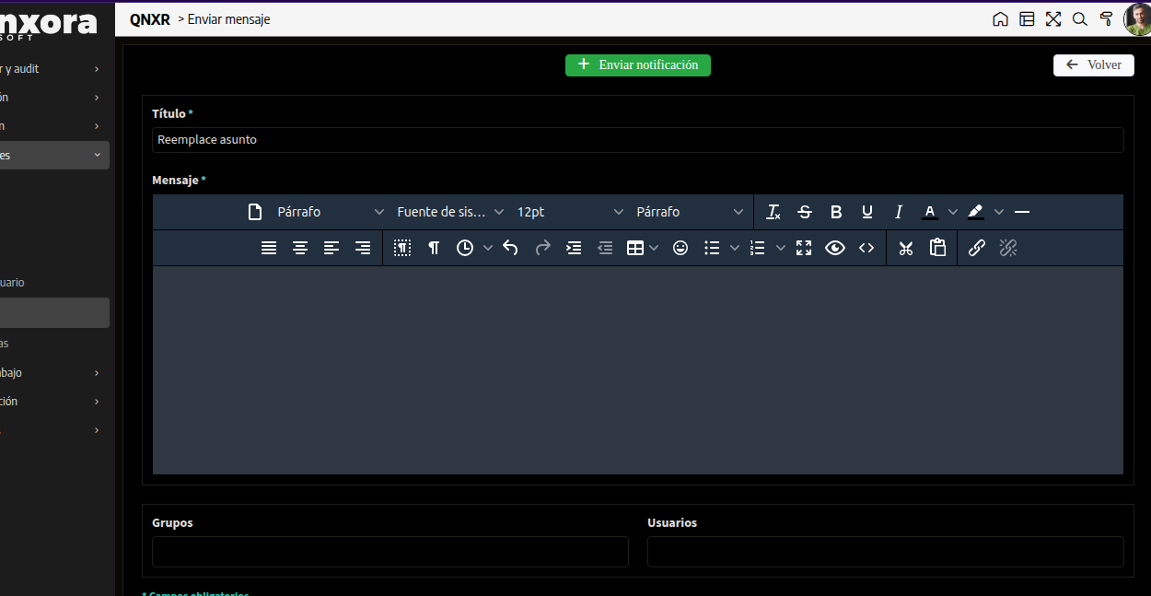
Task: Toggle underline text formatting
Action: pyautogui.click(x=867, y=212)
